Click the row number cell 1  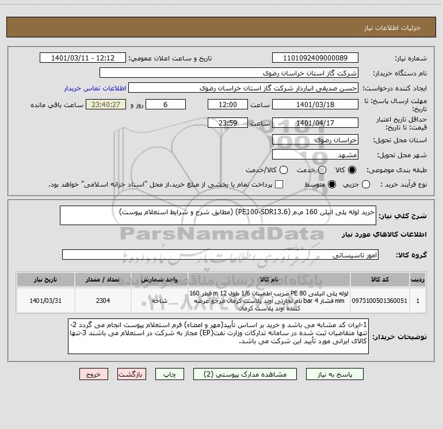(x=418, y=301)
